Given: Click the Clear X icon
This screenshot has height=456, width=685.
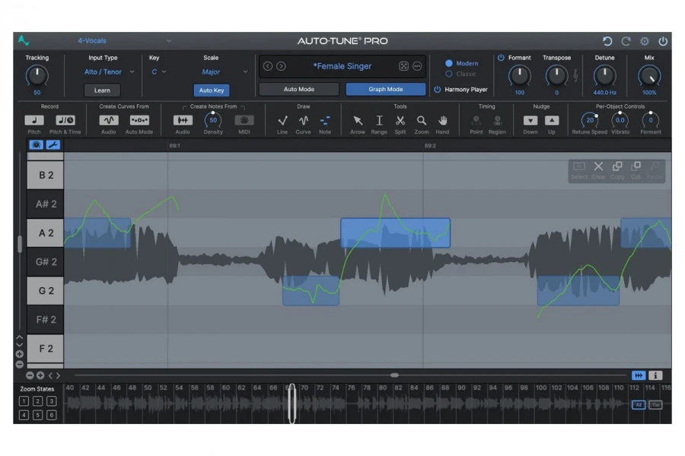Looking at the screenshot, I should (x=598, y=166).
